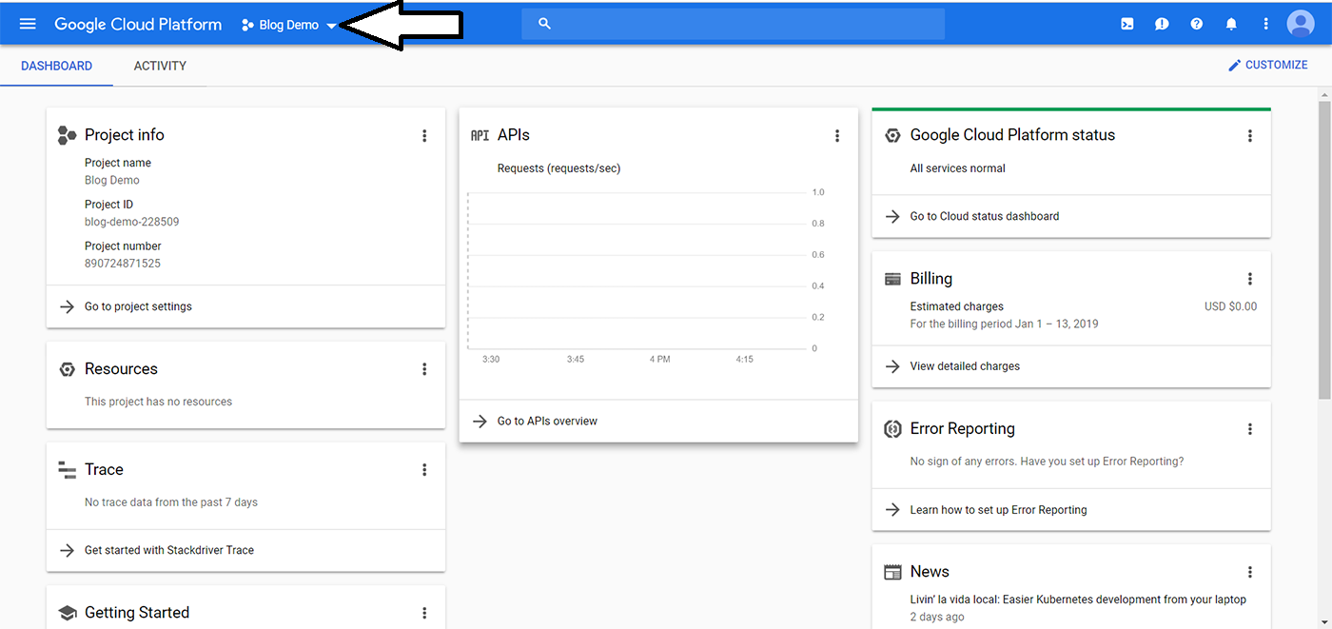1332x629 pixels.
Task: View notifications bell icon
Action: [x=1231, y=24]
